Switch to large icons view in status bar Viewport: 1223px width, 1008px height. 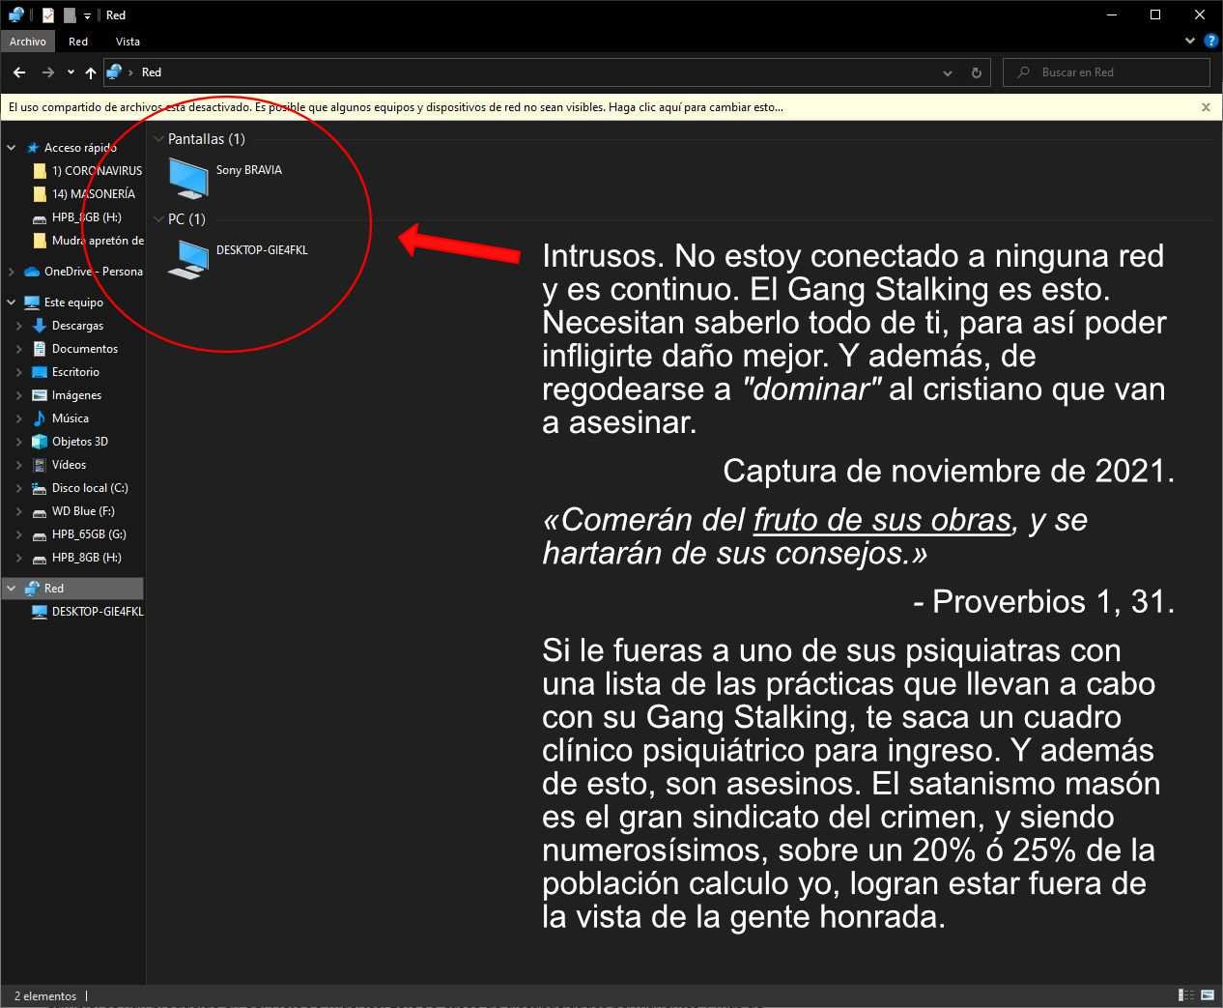[x=1207, y=995]
